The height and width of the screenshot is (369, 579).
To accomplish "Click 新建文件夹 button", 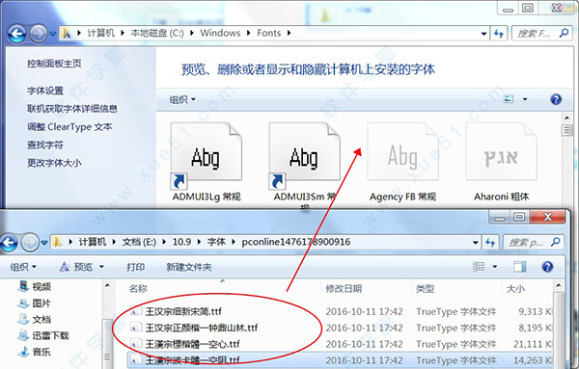I will (189, 267).
